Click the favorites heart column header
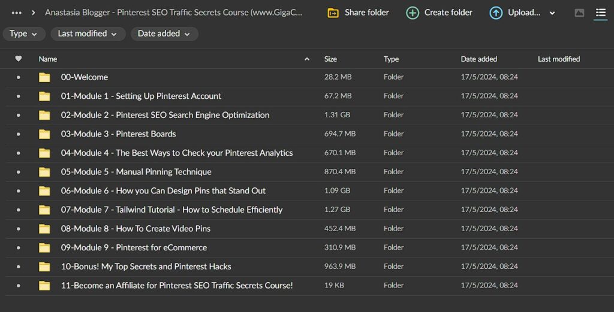 coord(19,59)
